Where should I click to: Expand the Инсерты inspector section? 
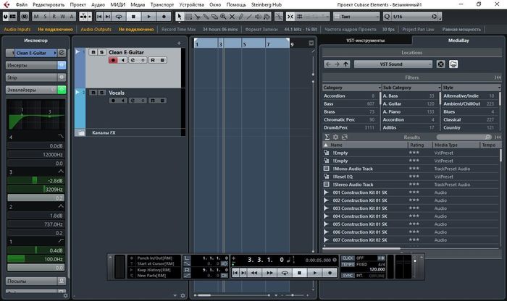pos(31,65)
